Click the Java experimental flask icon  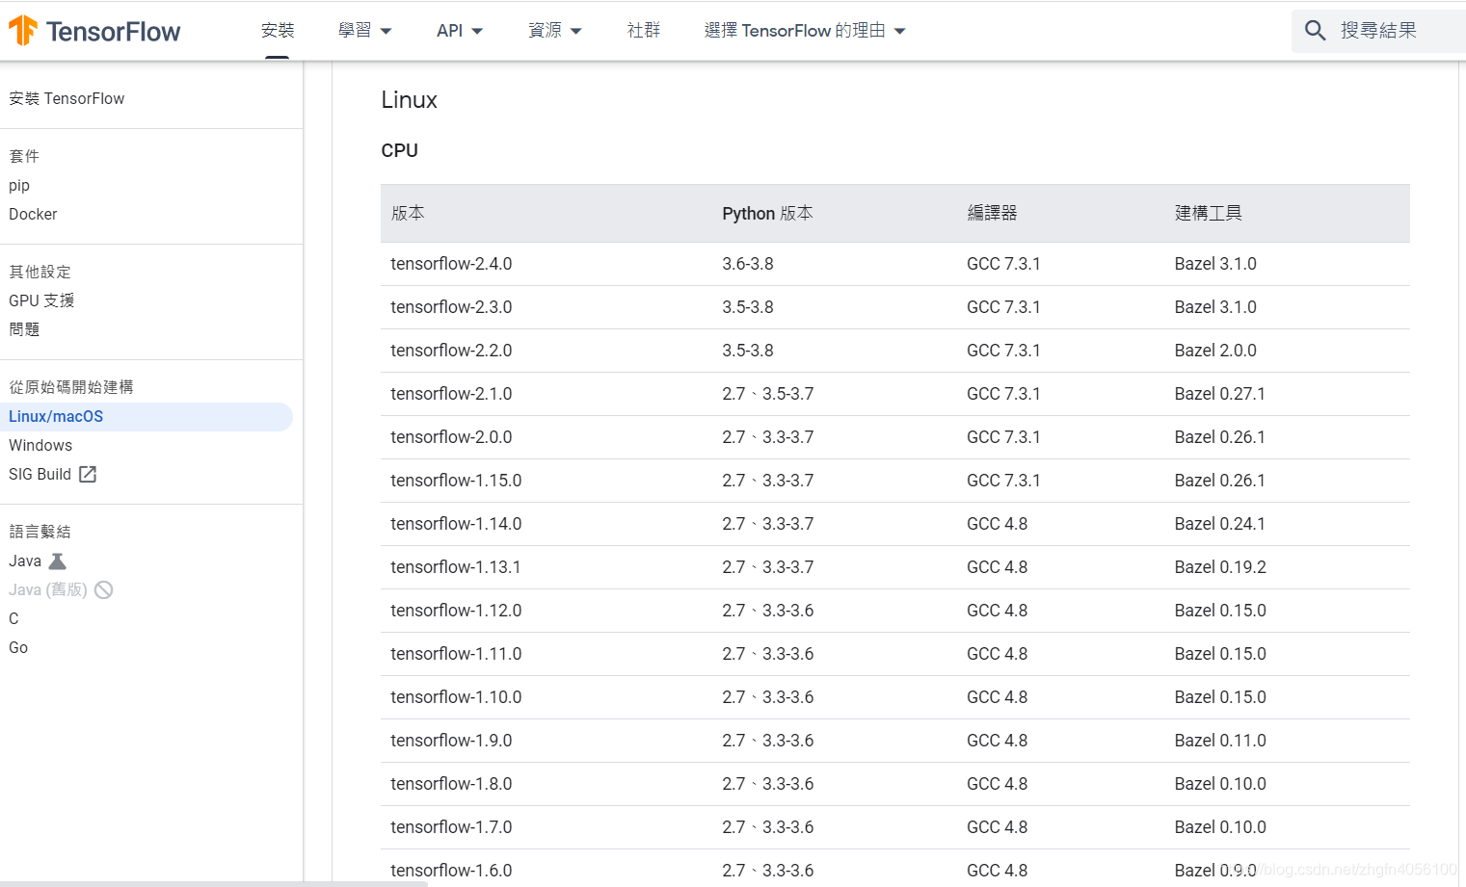[58, 561]
